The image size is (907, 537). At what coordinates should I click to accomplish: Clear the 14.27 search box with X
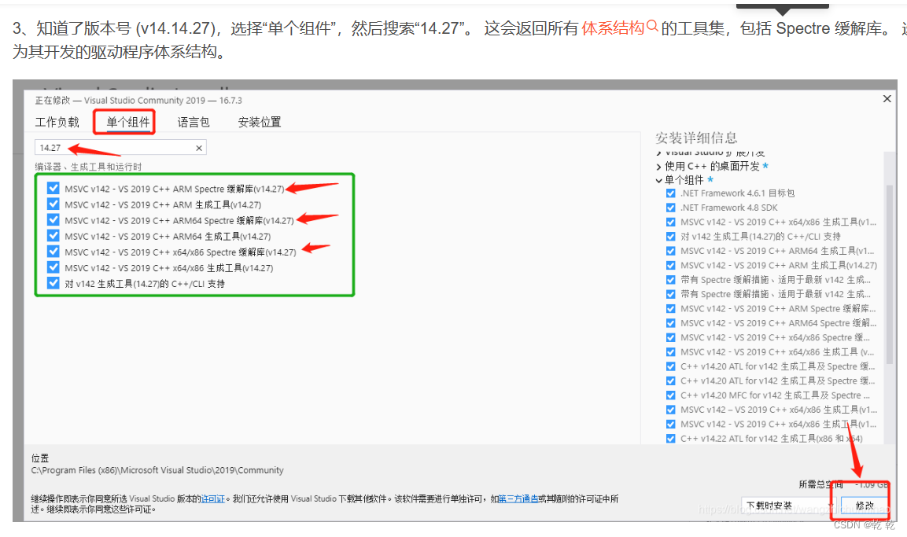tap(198, 148)
